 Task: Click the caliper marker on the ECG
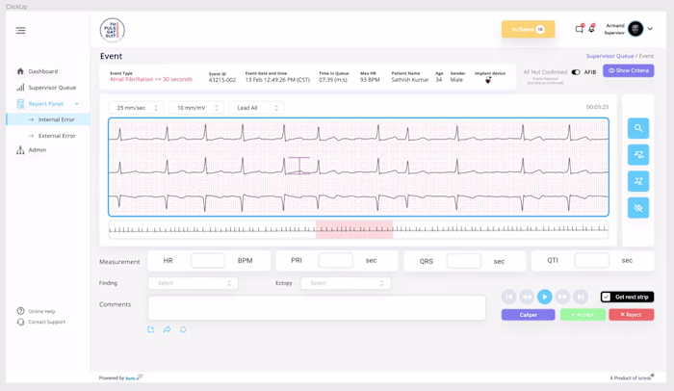298,166
